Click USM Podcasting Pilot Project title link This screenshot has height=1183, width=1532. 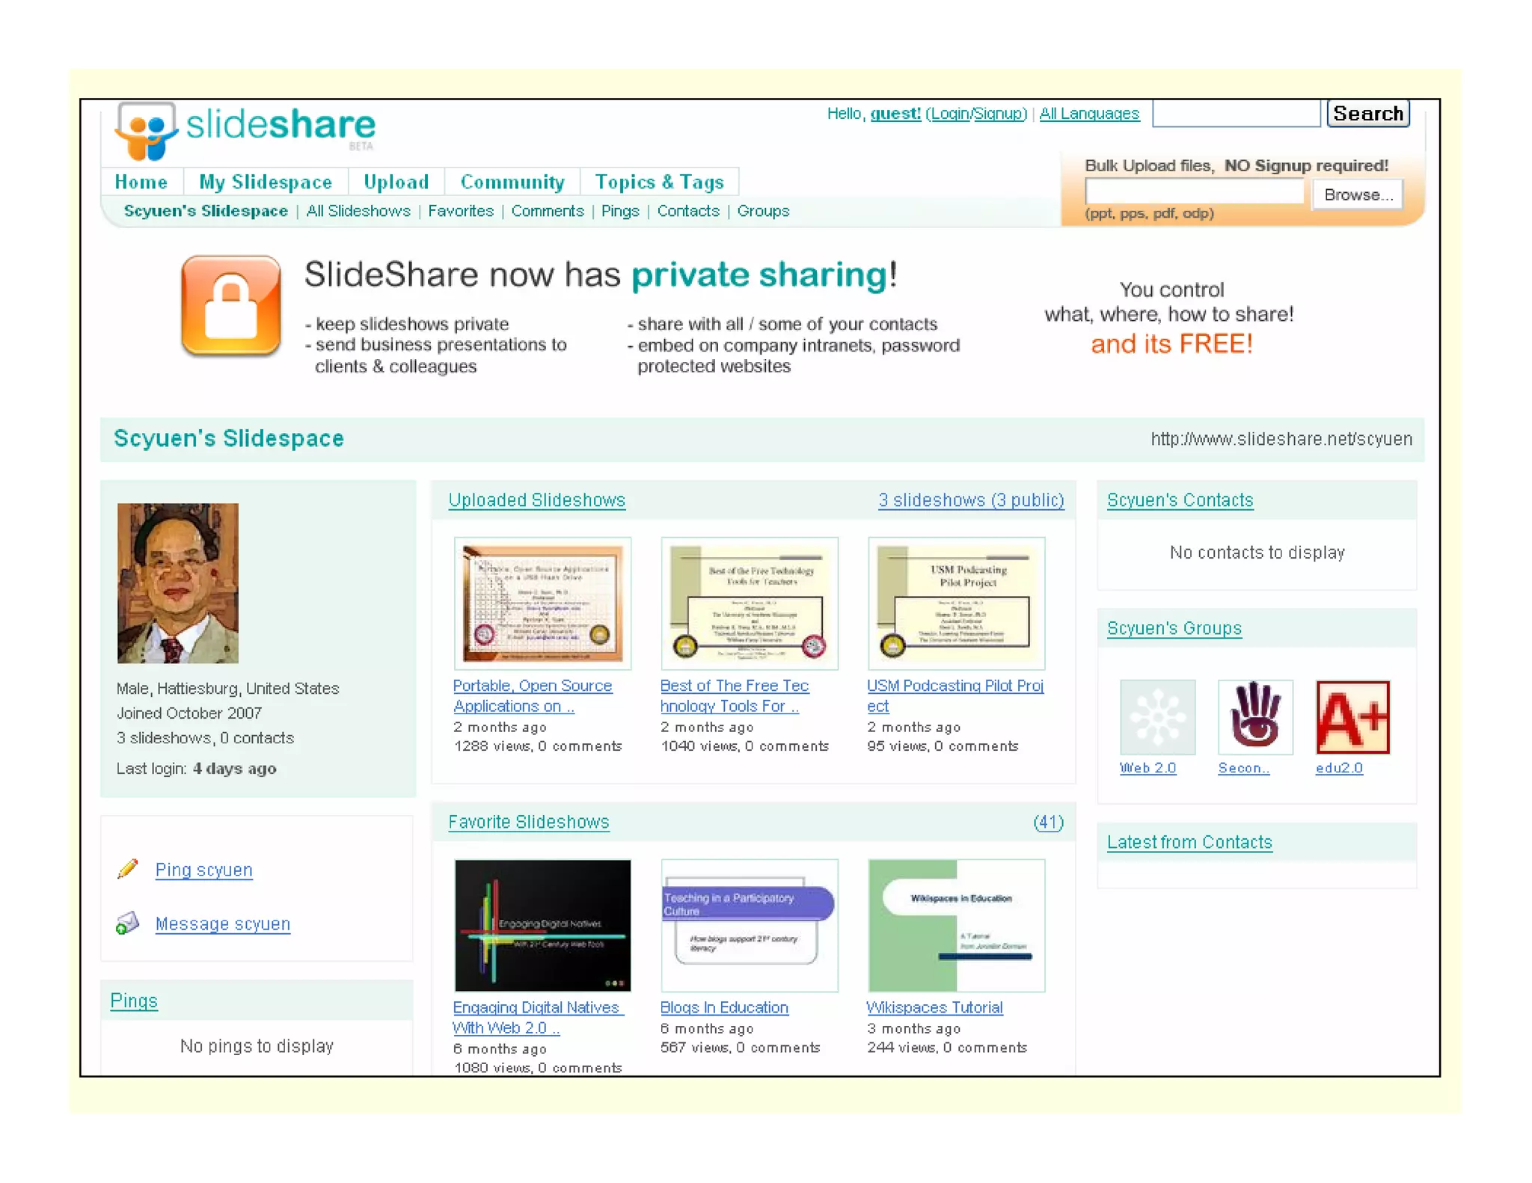(x=955, y=695)
